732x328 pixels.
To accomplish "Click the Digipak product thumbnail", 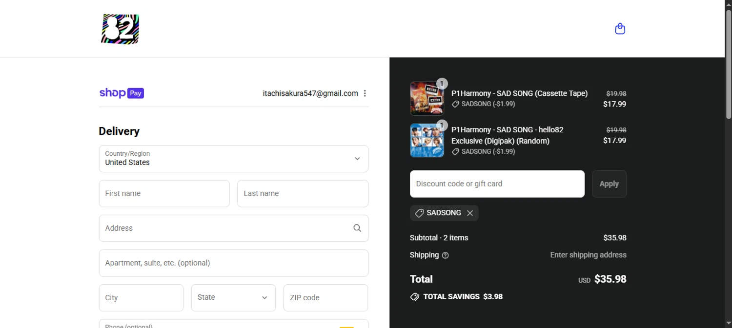I will [x=427, y=140].
